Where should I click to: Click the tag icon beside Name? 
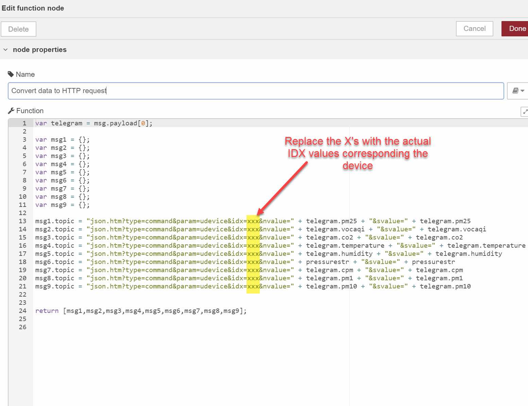click(11, 74)
